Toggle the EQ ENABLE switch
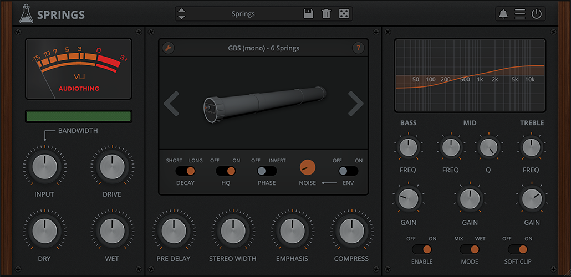This screenshot has height=277, width=571. (x=422, y=249)
